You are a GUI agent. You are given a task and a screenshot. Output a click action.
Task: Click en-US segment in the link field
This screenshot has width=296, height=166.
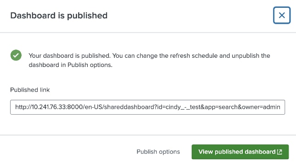point(93,107)
